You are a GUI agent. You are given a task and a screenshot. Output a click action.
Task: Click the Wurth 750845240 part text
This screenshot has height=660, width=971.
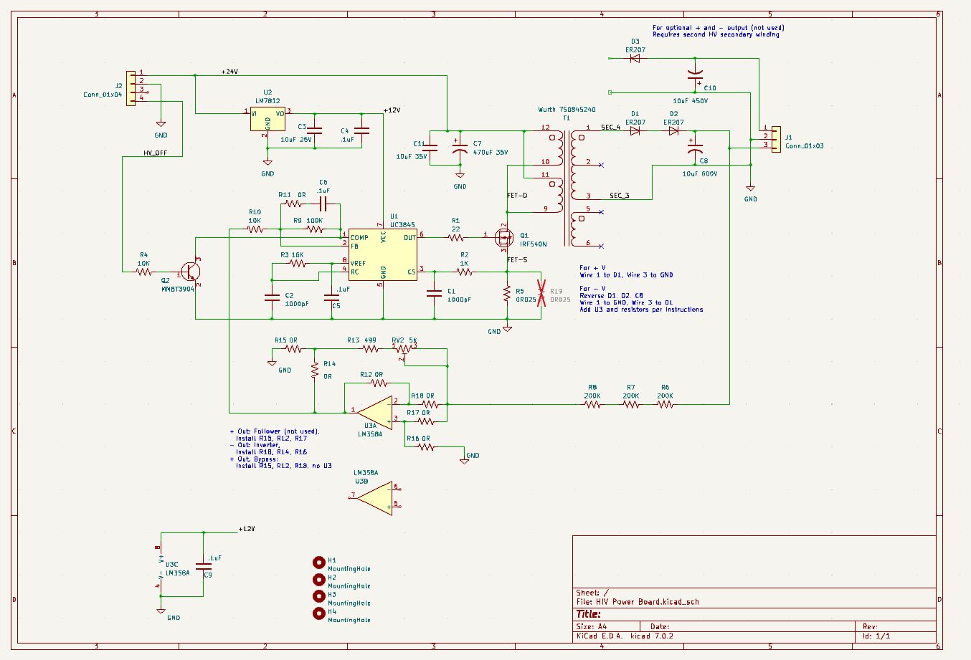tap(567, 110)
